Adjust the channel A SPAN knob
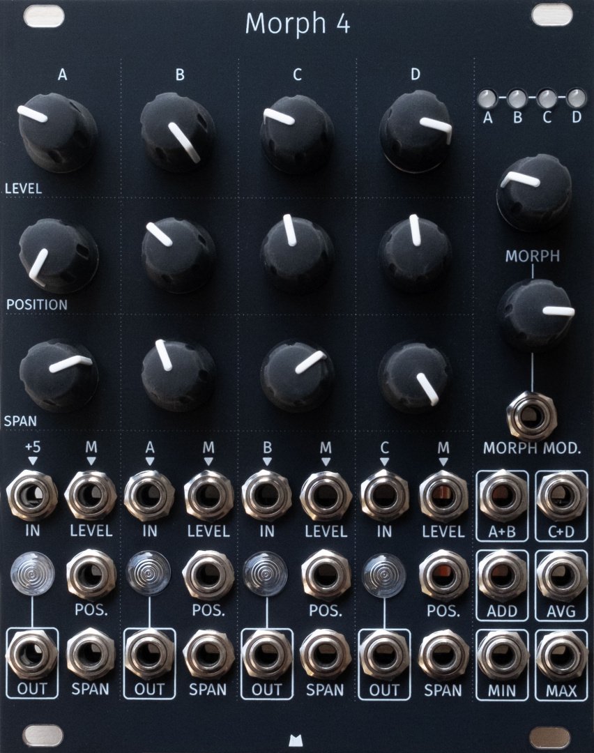This screenshot has height=753, width=594. pos(58,374)
